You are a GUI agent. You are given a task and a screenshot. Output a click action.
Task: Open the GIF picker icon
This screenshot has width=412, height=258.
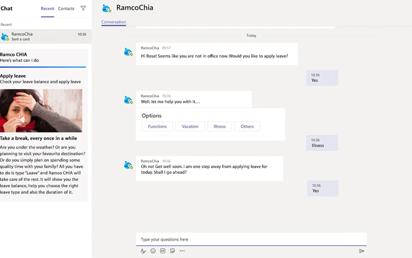(163, 251)
